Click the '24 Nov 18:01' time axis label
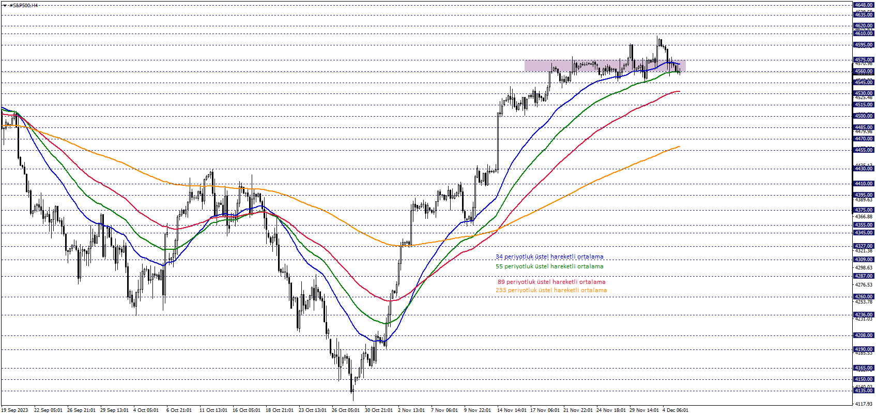The height and width of the screenshot is (416, 876). click(x=611, y=410)
